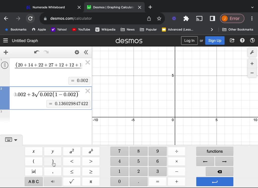Open Desmos help with the question mark icon
The height and width of the screenshot is (188, 258).
[x=242, y=40]
